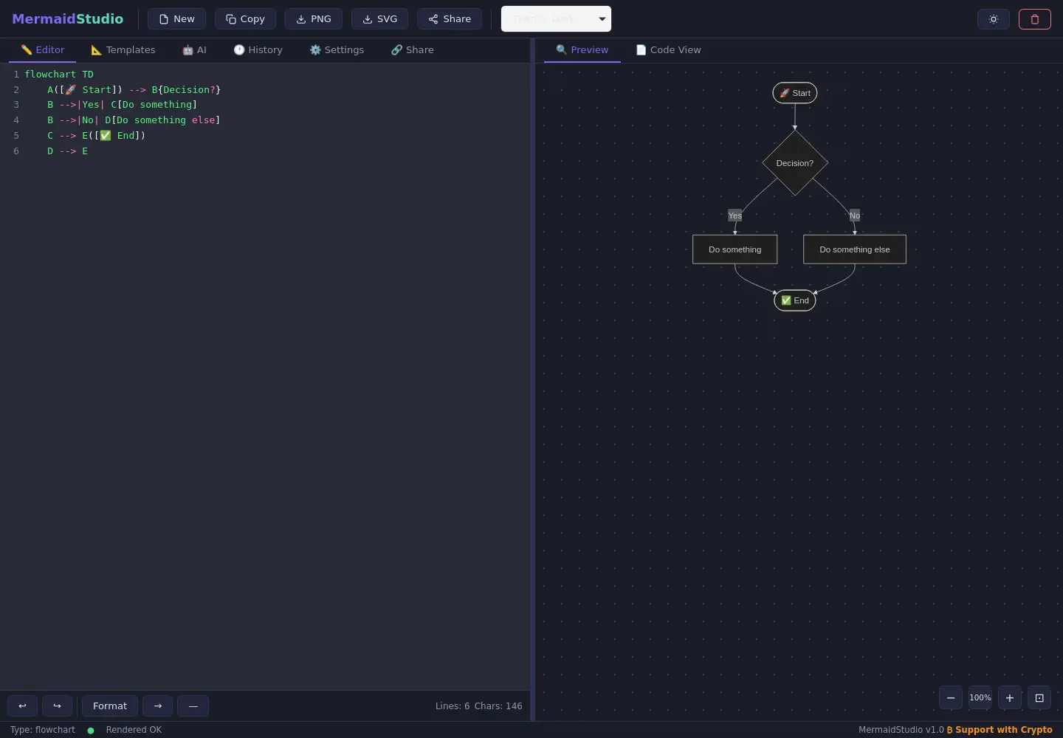Click the redo arrow button
The height and width of the screenshot is (738, 1063).
(57, 706)
